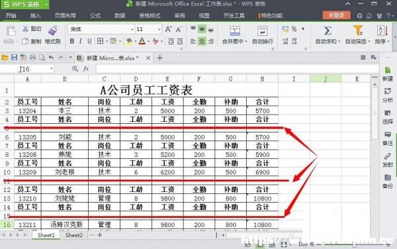Click the AutoFilter funnel icon

coord(358,30)
